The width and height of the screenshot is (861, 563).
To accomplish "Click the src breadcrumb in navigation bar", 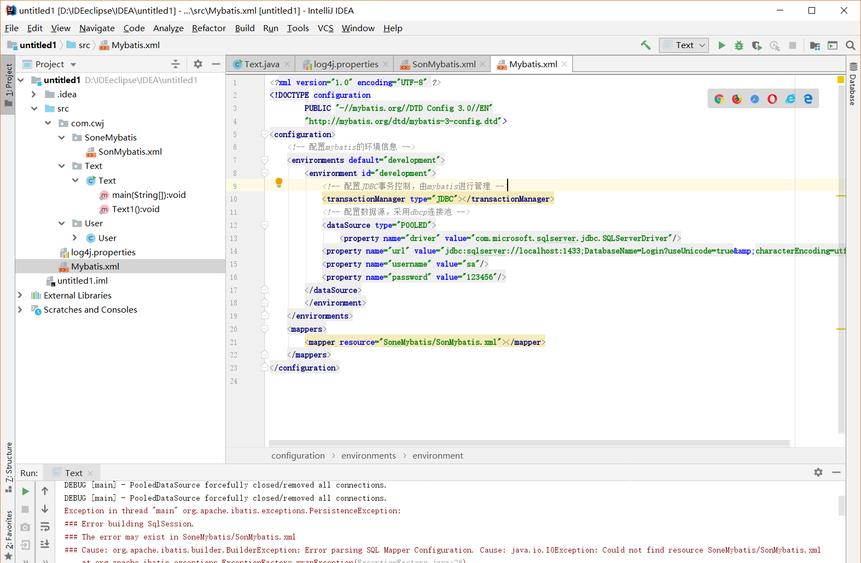I will coord(79,45).
